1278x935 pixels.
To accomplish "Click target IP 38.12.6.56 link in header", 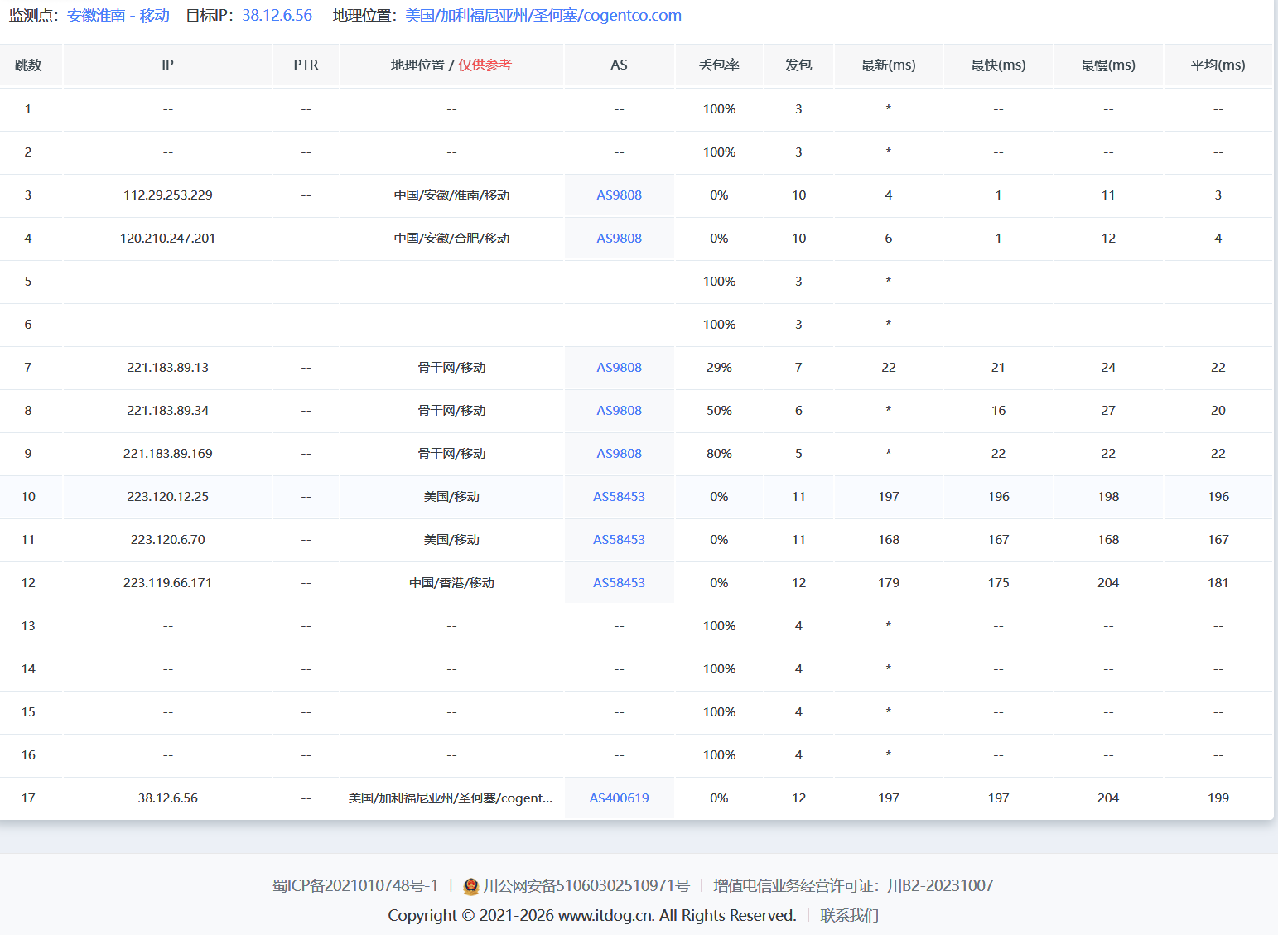I will click(x=277, y=16).
